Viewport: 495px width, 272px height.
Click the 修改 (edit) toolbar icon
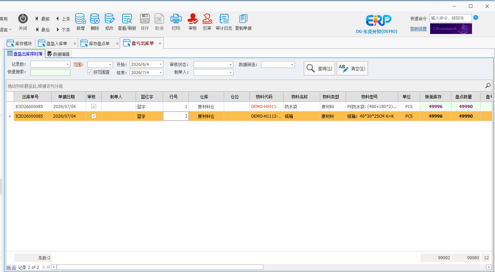tap(109, 19)
